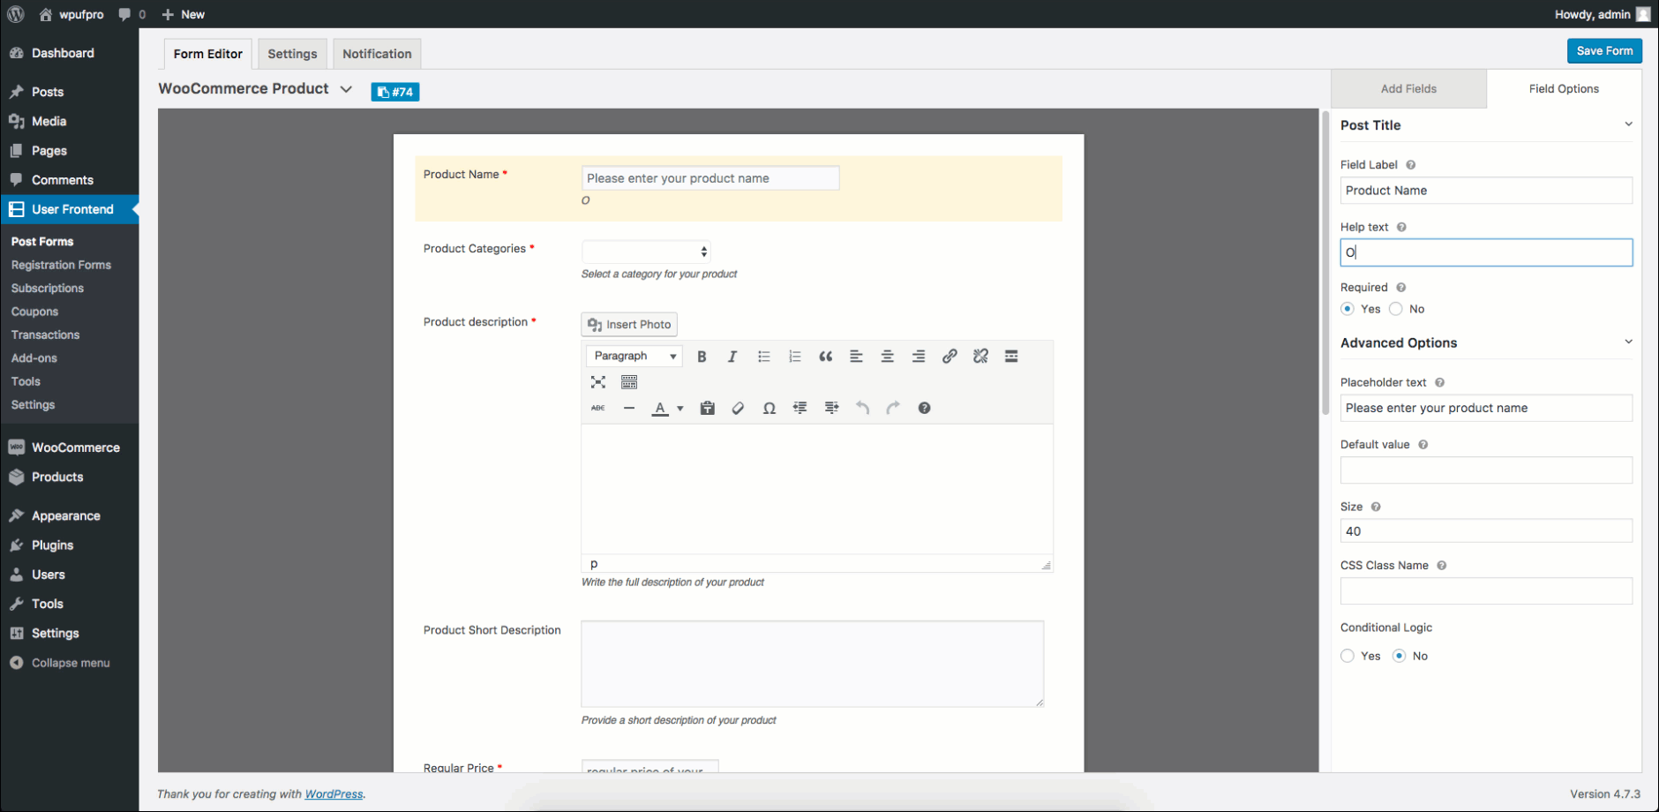
Task: Click the insert link icon
Action: click(x=950, y=357)
